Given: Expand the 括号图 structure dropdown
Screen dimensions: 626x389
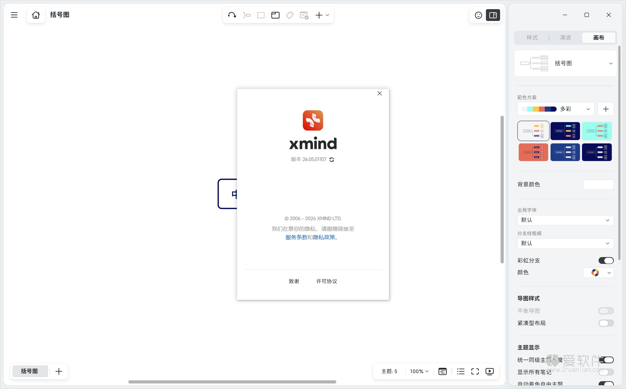Looking at the screenshot, I should tap(565, 63).
